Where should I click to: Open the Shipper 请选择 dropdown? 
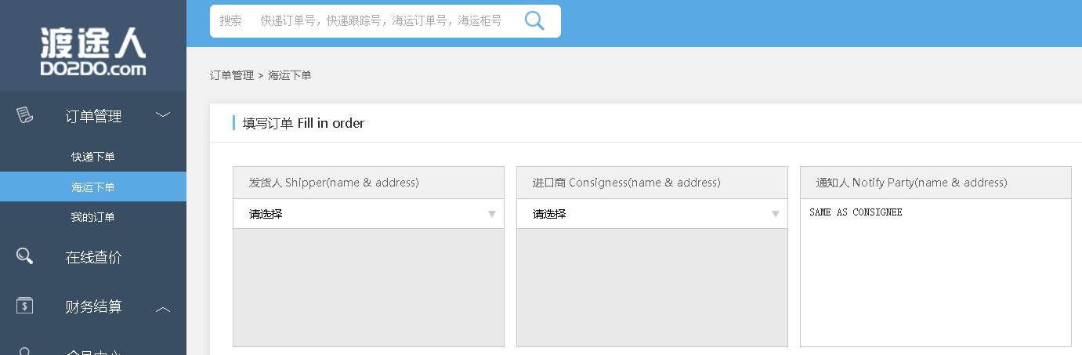tap(368, 214)
